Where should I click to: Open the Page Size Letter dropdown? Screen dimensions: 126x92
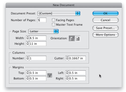coord(43,31)
